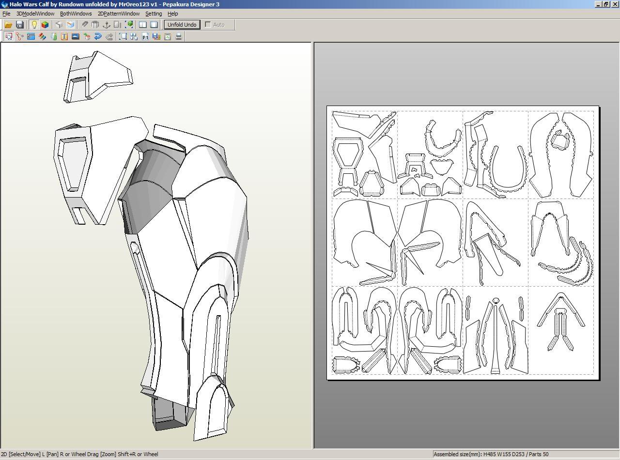Viewport: 620px width, 460px height.
Task: Click the gray table-shaped icon
Action: pos(95,25)
